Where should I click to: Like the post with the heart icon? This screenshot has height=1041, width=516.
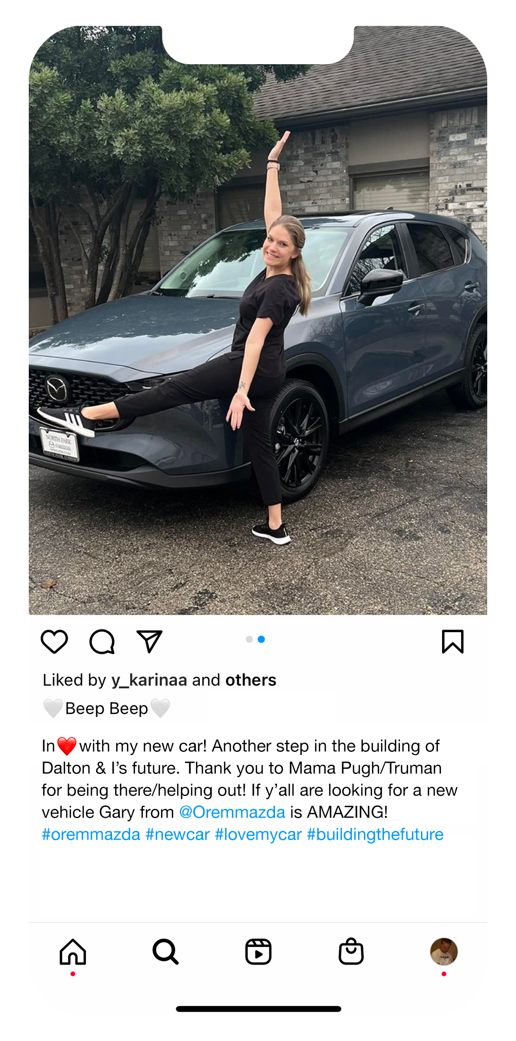tap(54, 641)
